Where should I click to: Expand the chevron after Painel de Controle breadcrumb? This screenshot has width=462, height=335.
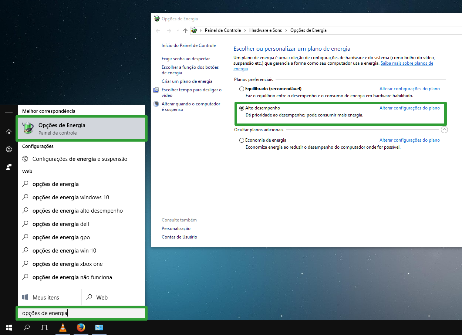coord(245,30)
